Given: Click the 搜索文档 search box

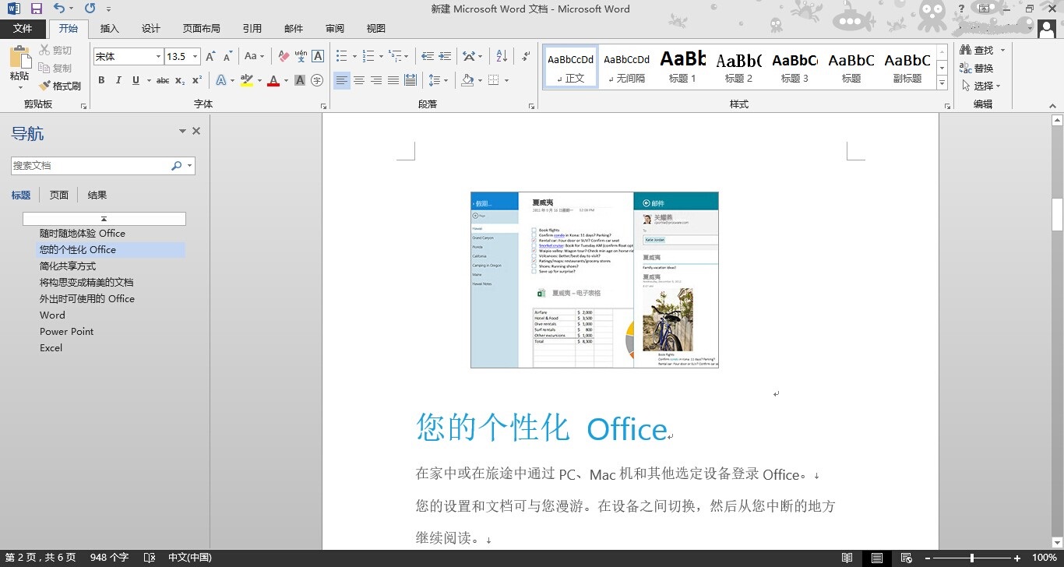Looking at the screenshot, I should 90,166.
